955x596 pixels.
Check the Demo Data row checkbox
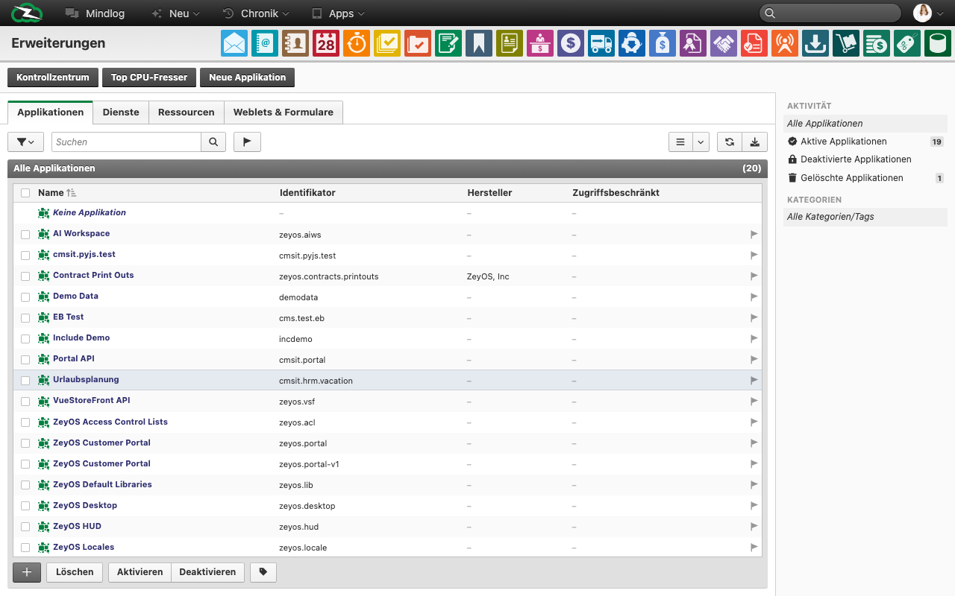(25, 297)
